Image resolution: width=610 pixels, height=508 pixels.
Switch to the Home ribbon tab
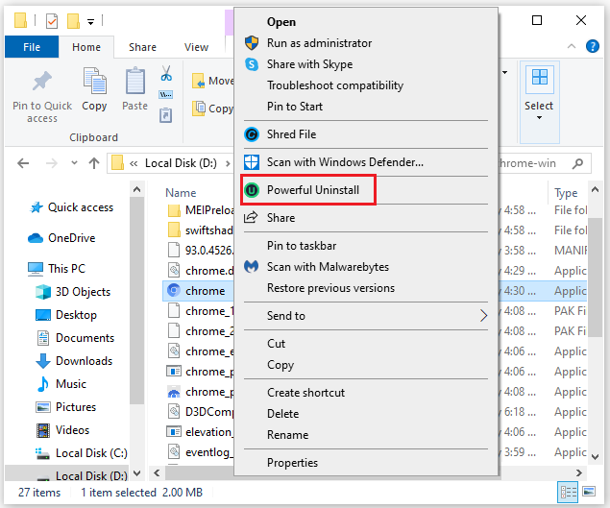point(86,47)
